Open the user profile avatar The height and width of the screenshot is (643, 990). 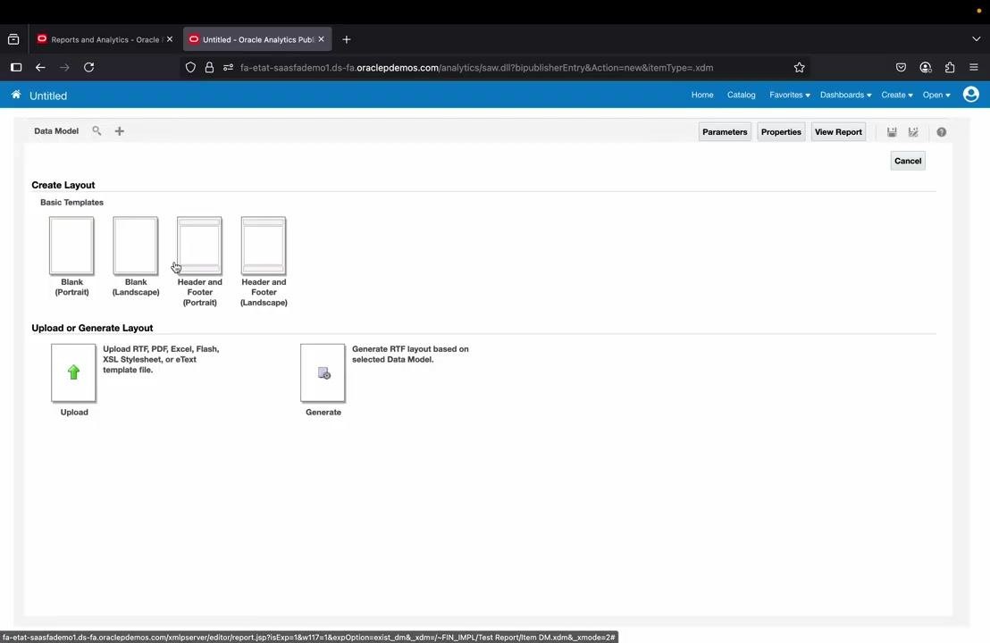[x=971, y=95]
